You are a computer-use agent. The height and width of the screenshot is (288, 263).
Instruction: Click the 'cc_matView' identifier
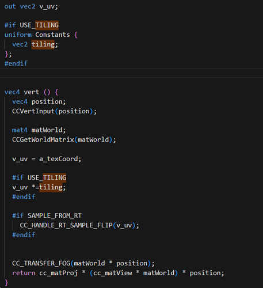(x=113, y=273)
